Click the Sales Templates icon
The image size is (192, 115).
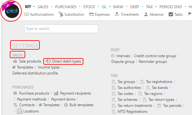[x=14, y=67]
